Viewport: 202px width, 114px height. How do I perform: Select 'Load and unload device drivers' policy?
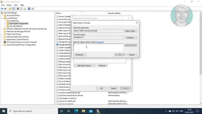[71, 95]
